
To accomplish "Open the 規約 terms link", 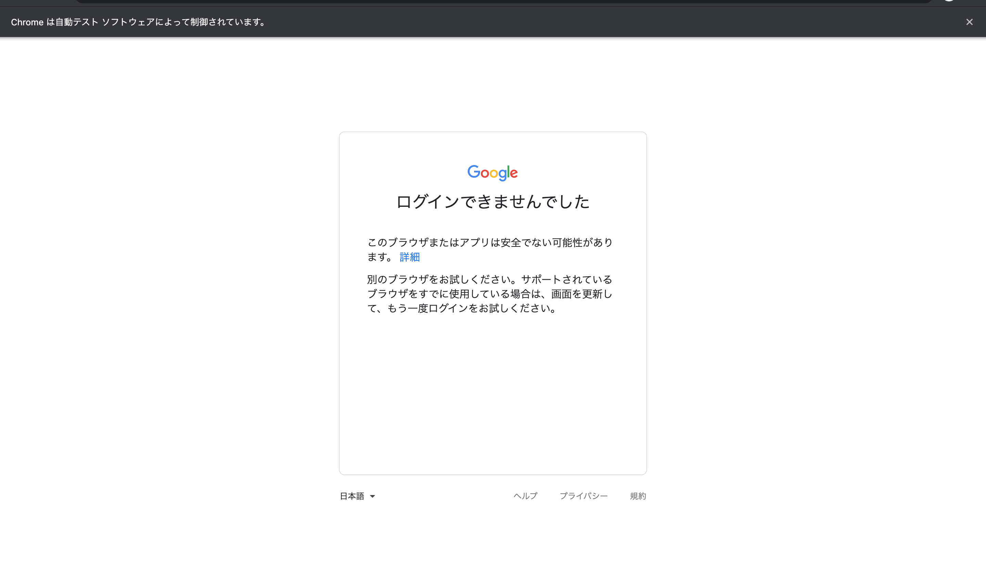I will click(638, 495).
